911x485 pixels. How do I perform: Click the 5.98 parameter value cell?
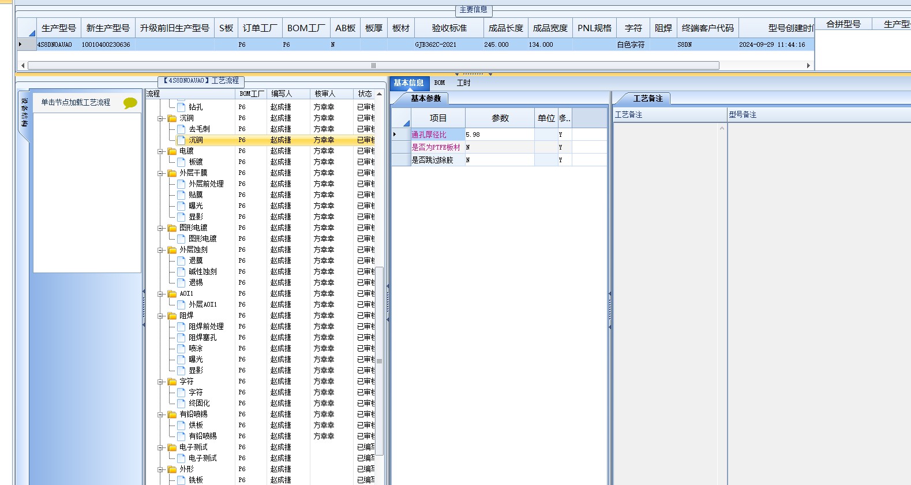[x=500, y=135]
